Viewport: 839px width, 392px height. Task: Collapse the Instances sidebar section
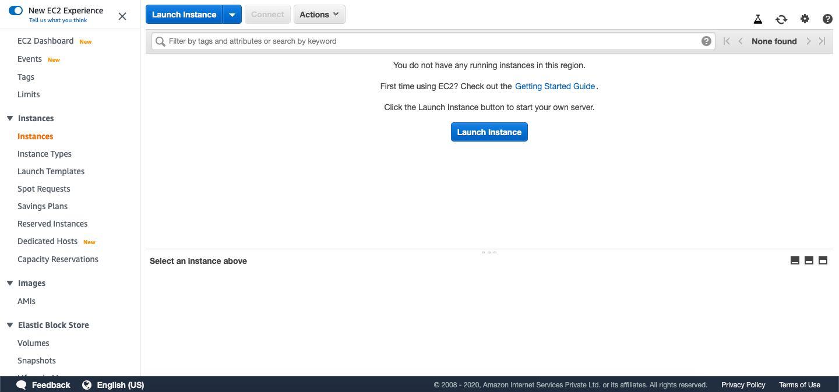[x=10, y=118]
